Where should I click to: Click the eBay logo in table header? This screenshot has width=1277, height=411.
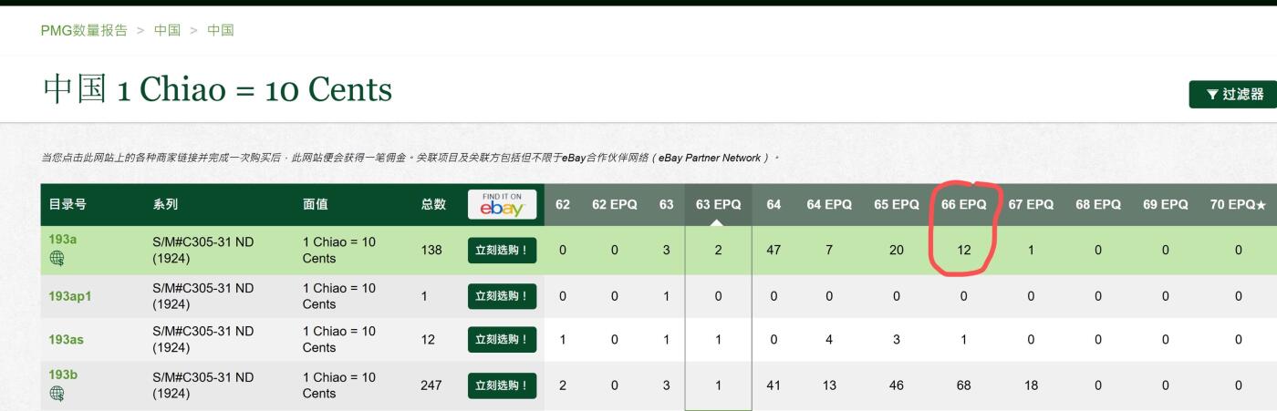coord(502,205)
